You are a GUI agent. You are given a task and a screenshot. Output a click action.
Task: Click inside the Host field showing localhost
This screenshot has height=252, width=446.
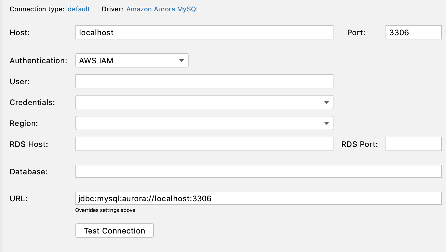204,32
